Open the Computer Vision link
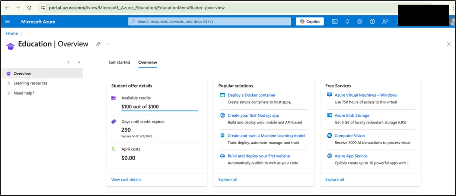The width and height of the screenshot is (456, 196). click(x=350, y=136)
